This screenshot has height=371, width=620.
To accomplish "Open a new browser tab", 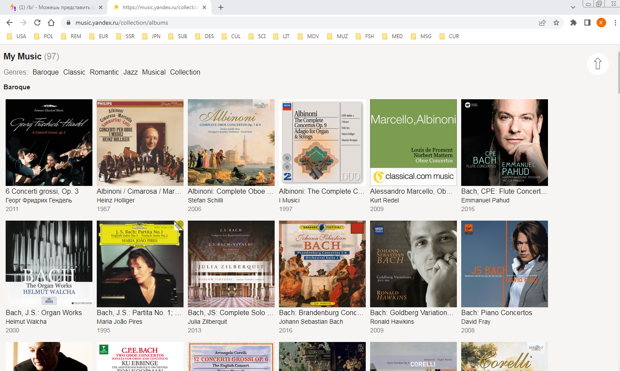I will point(221,7).
